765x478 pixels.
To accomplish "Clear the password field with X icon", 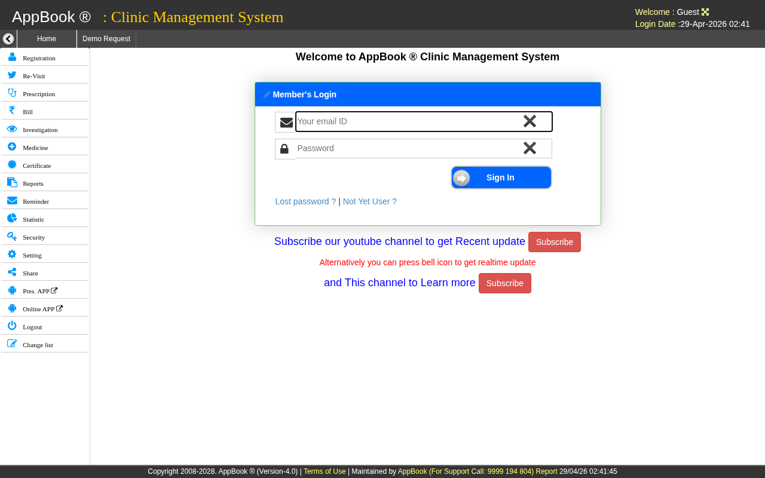I will tap(530, 148).
